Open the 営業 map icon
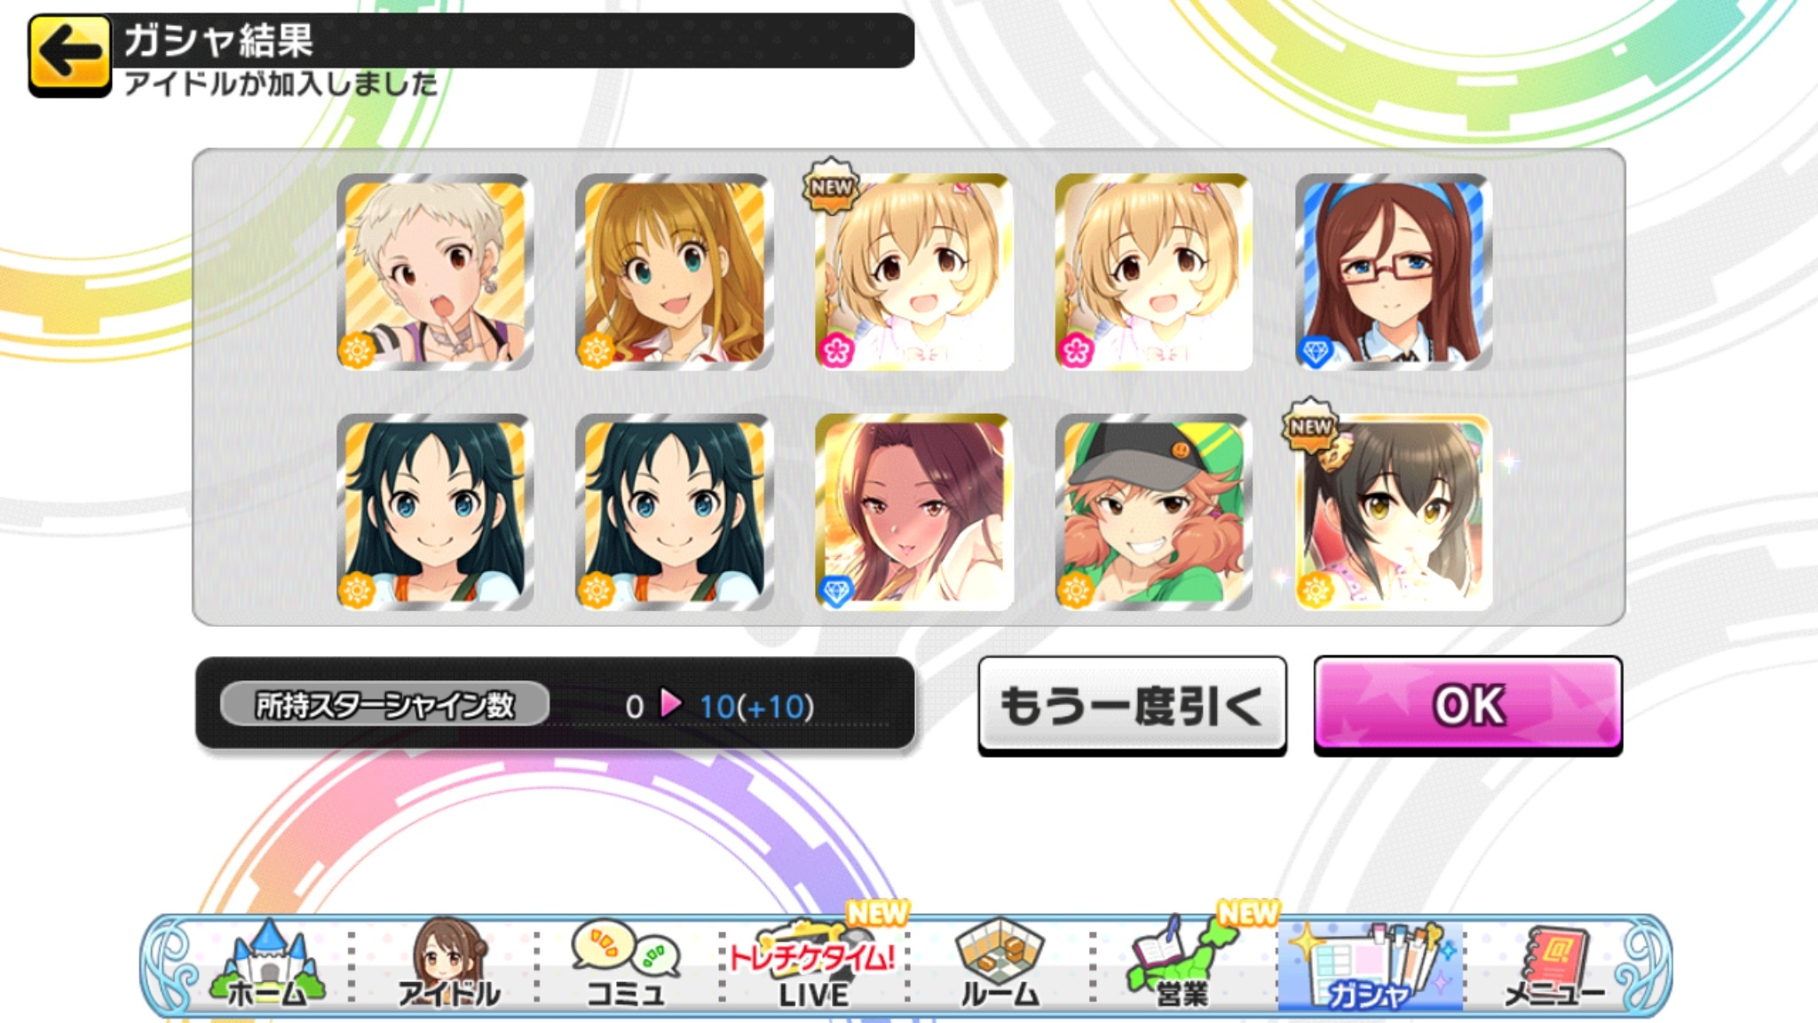 pos(1181,966)
